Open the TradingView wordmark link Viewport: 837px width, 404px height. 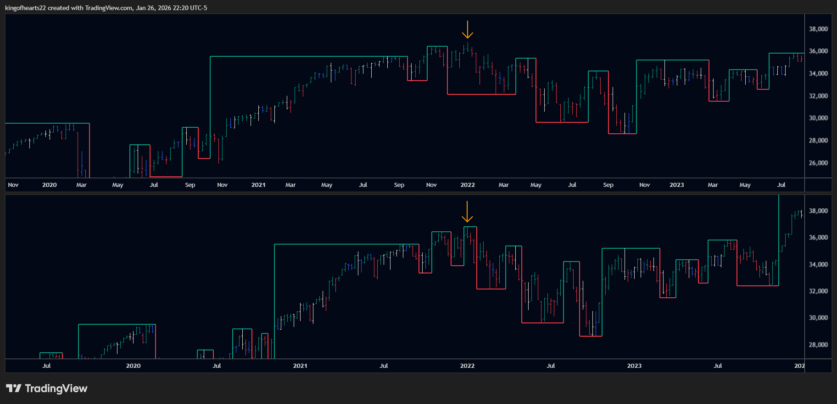coord(56,388)
